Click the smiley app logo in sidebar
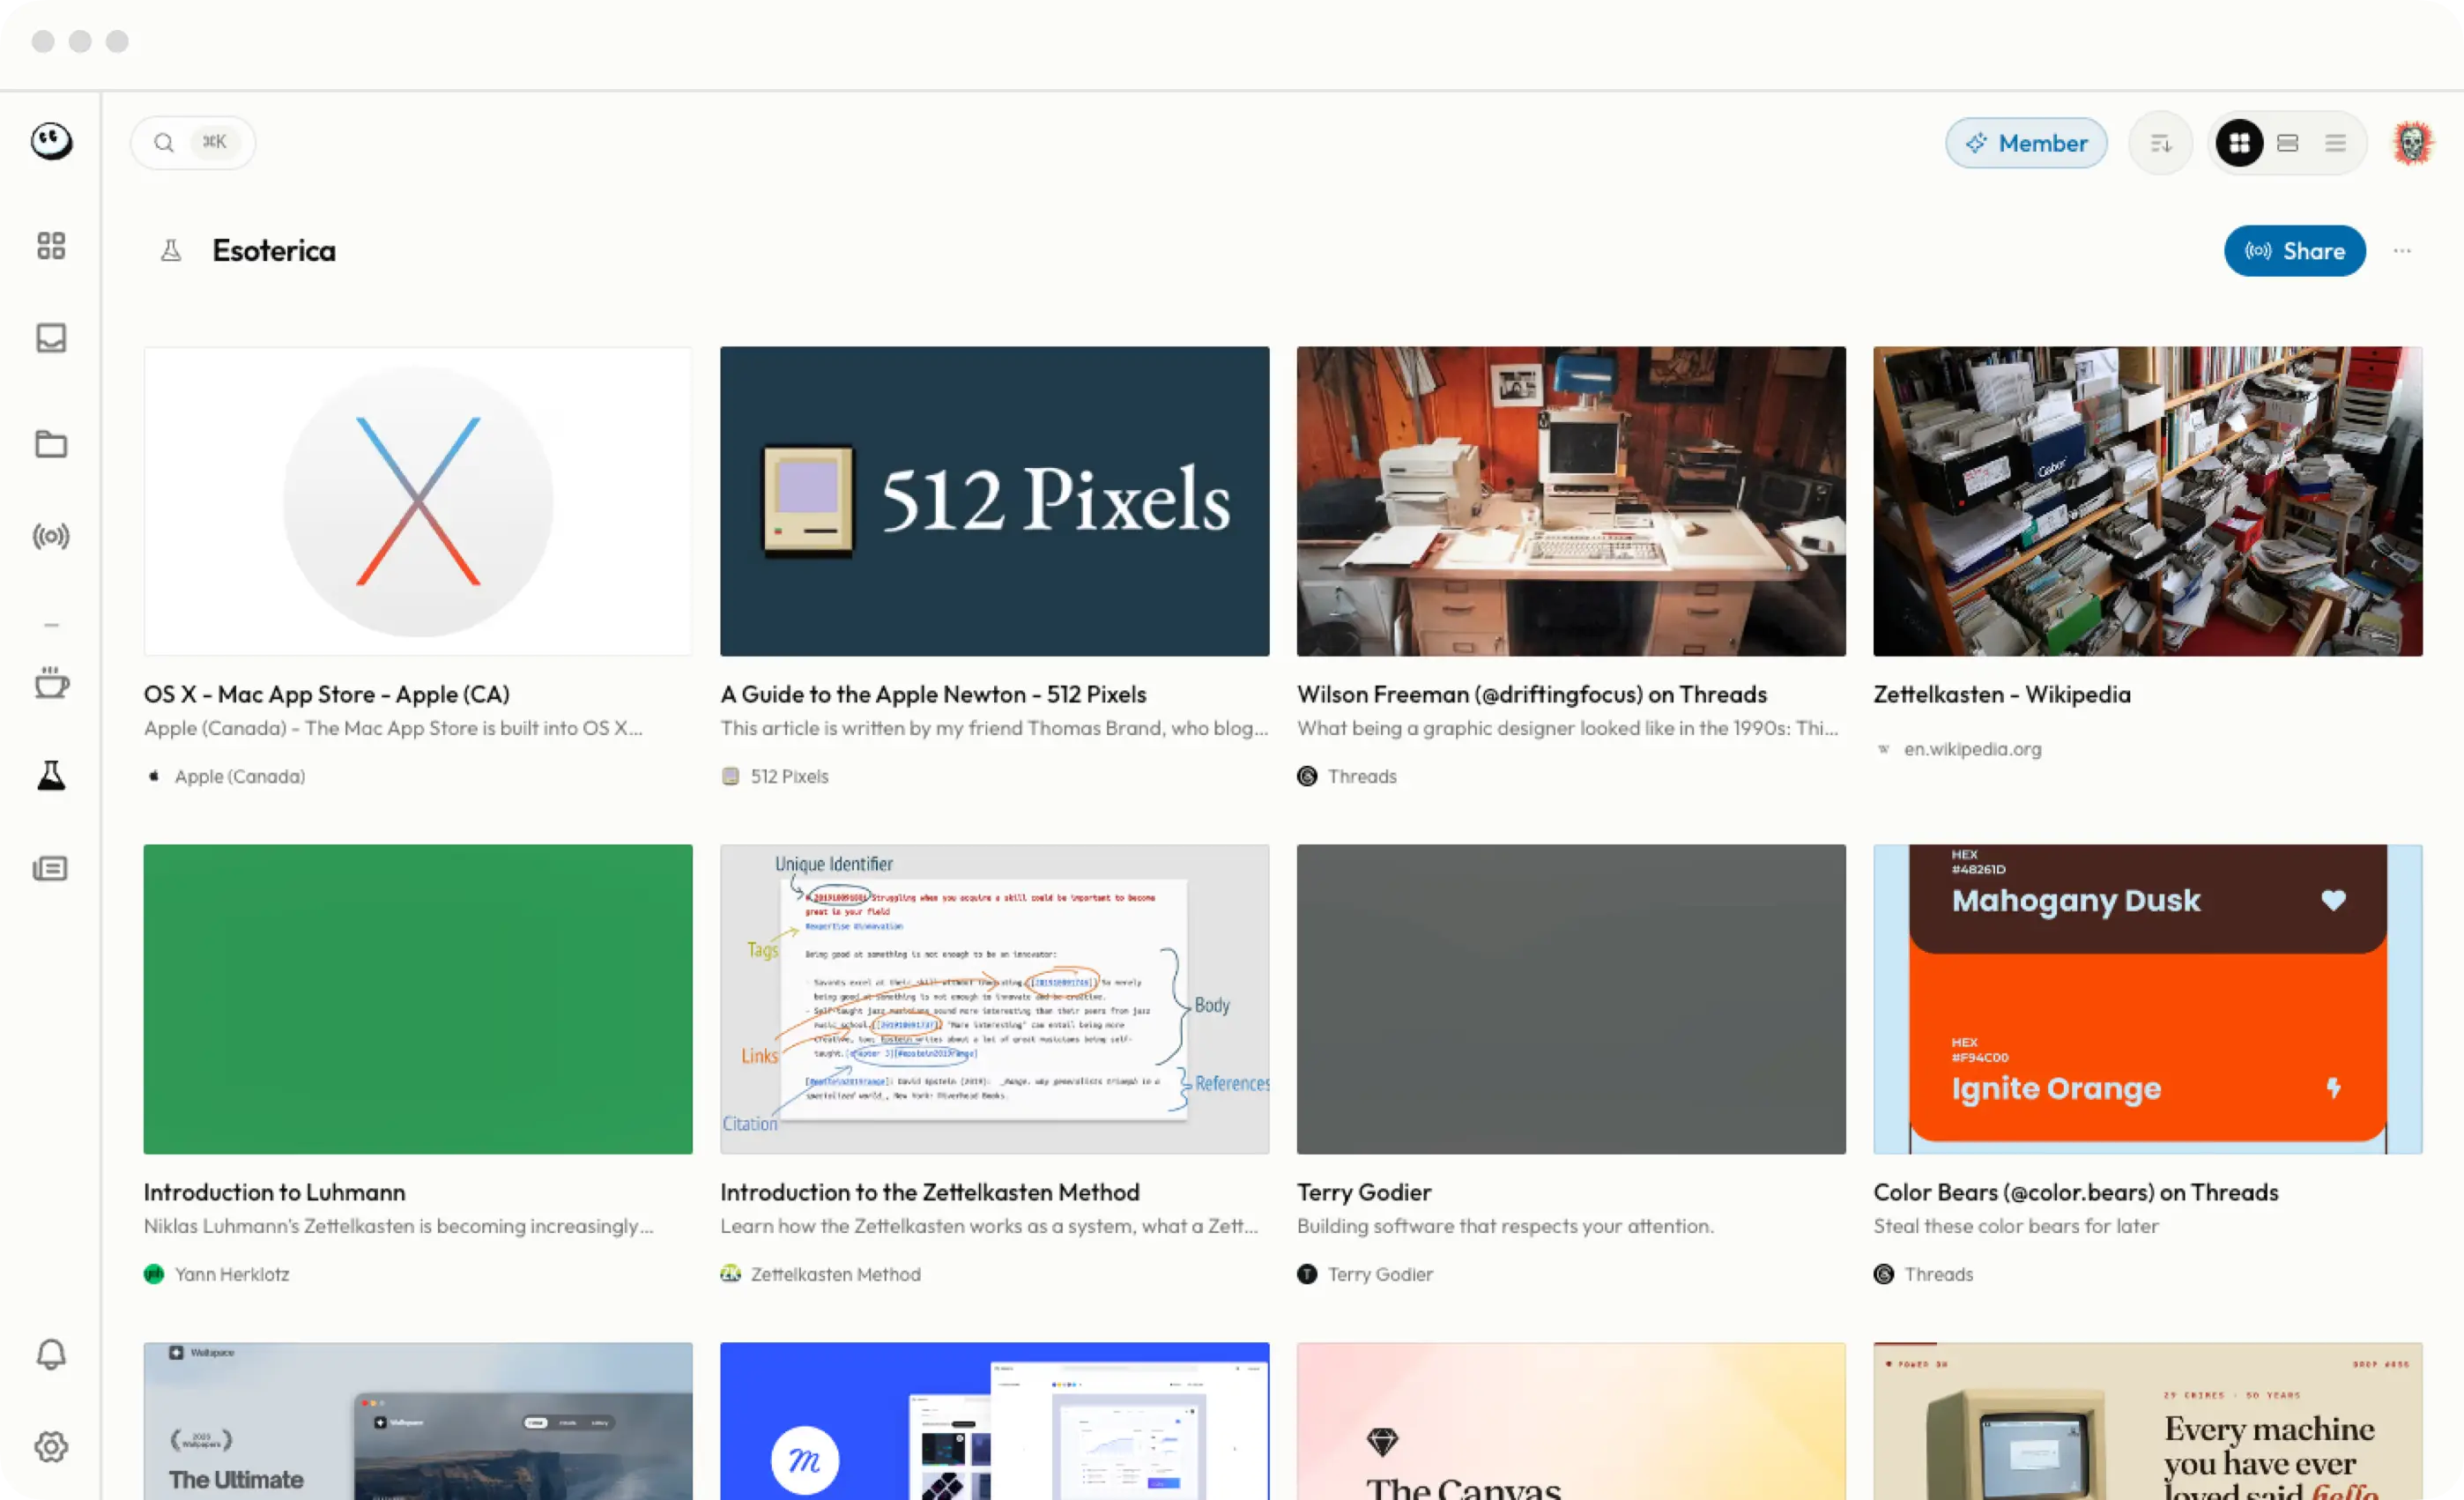This screenshot has width=2464, height=1500. [x=51, y=141]
